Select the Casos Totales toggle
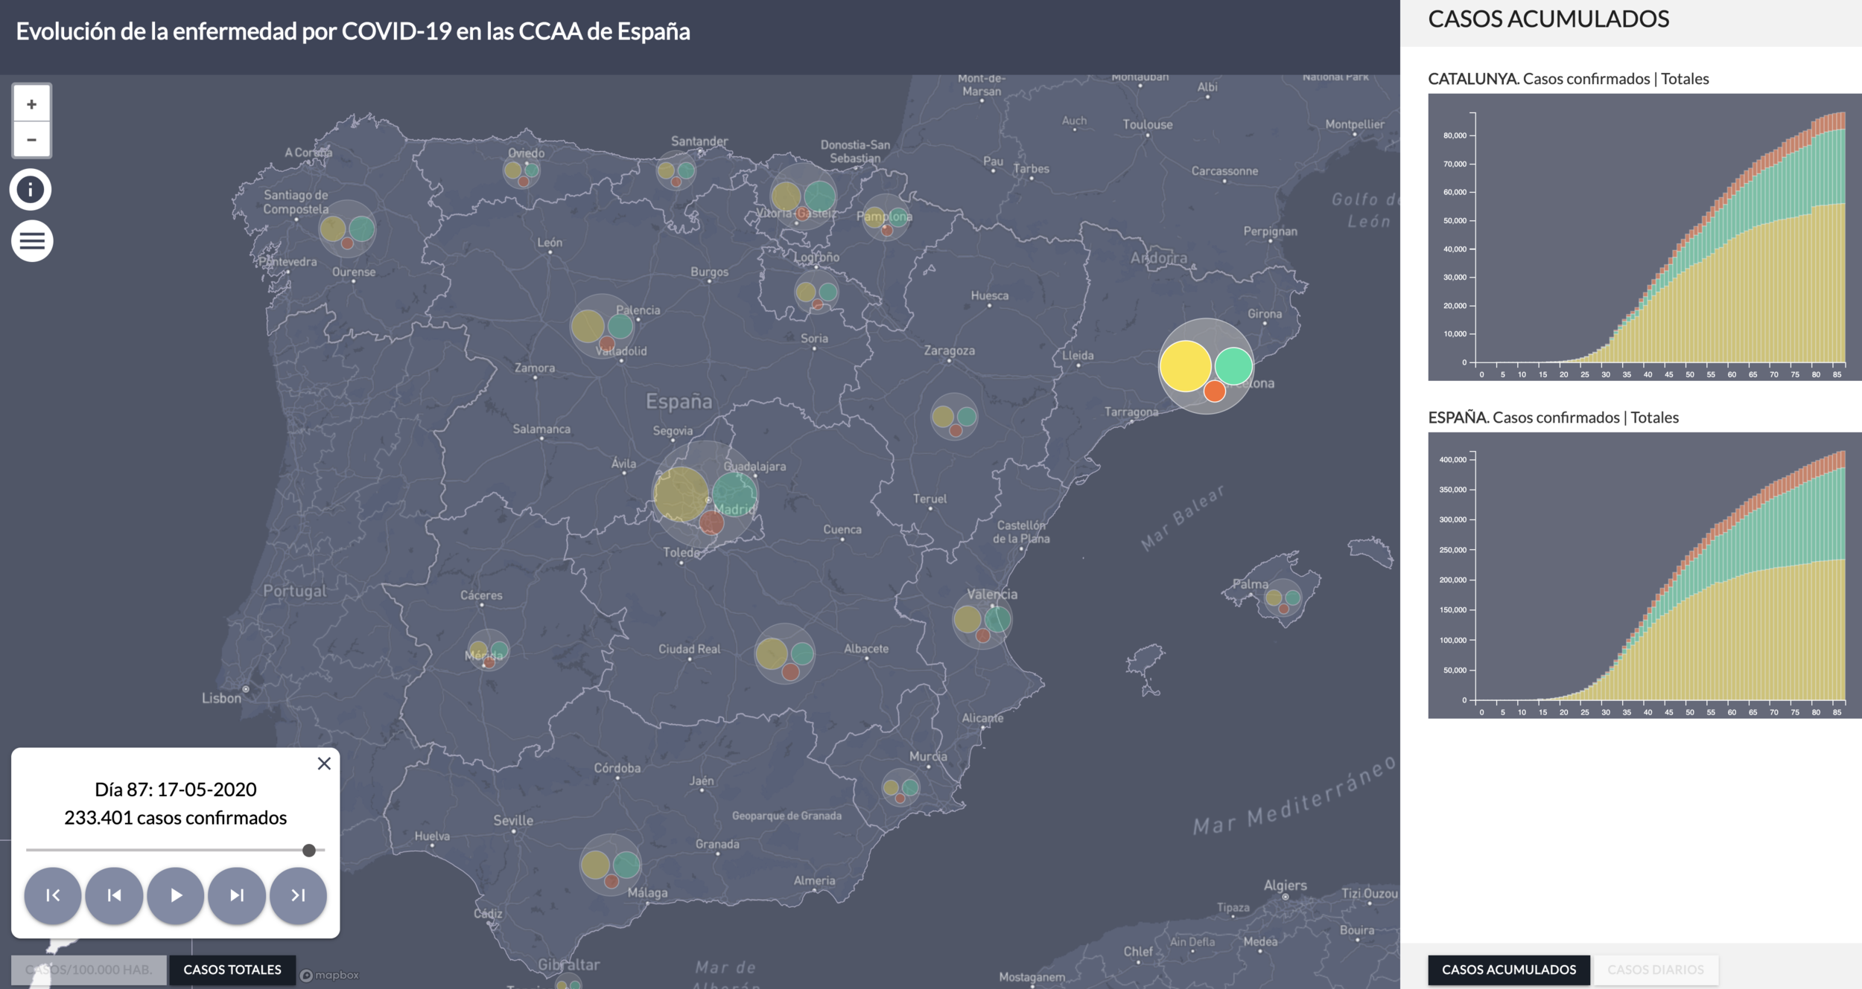The height and width of the screenshot is (989, 1862). pos(232,970)
